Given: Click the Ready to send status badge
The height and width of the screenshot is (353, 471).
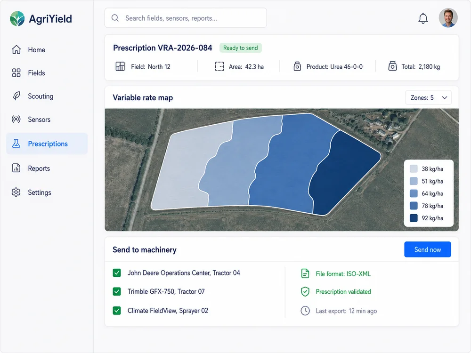Looking at the screenshot, I should 240,48.
